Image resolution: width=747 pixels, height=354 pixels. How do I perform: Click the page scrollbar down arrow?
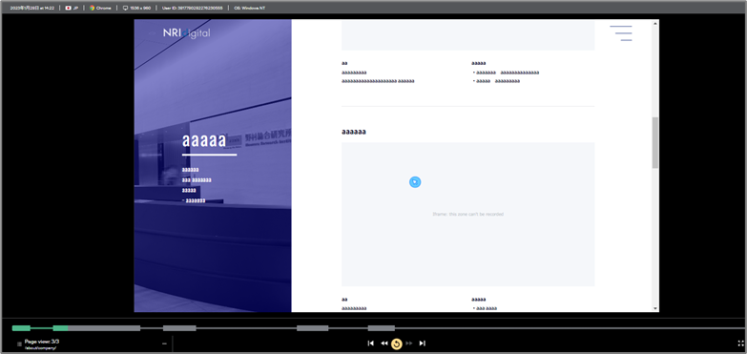[x=655, y=309]
